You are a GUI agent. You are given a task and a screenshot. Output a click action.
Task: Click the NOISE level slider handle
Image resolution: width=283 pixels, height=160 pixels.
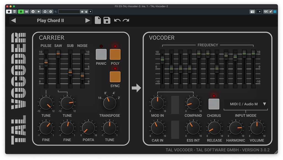[82, 76]
